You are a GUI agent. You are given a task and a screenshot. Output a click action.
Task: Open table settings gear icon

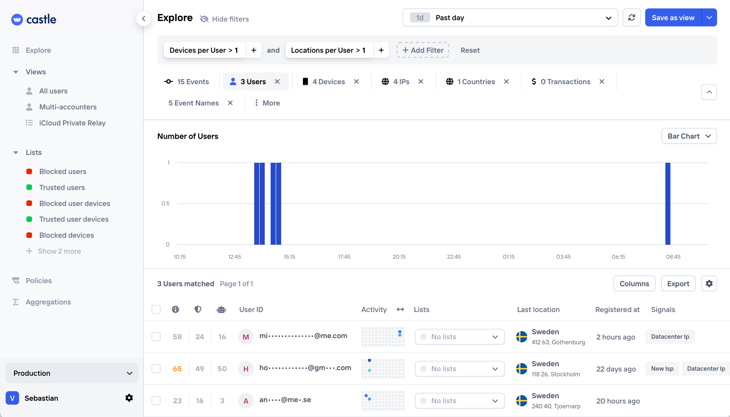point(709,283)
